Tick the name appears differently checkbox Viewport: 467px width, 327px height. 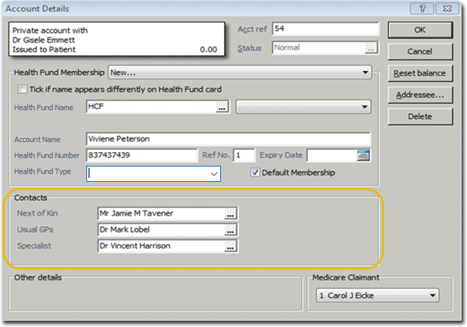point(22,89)
